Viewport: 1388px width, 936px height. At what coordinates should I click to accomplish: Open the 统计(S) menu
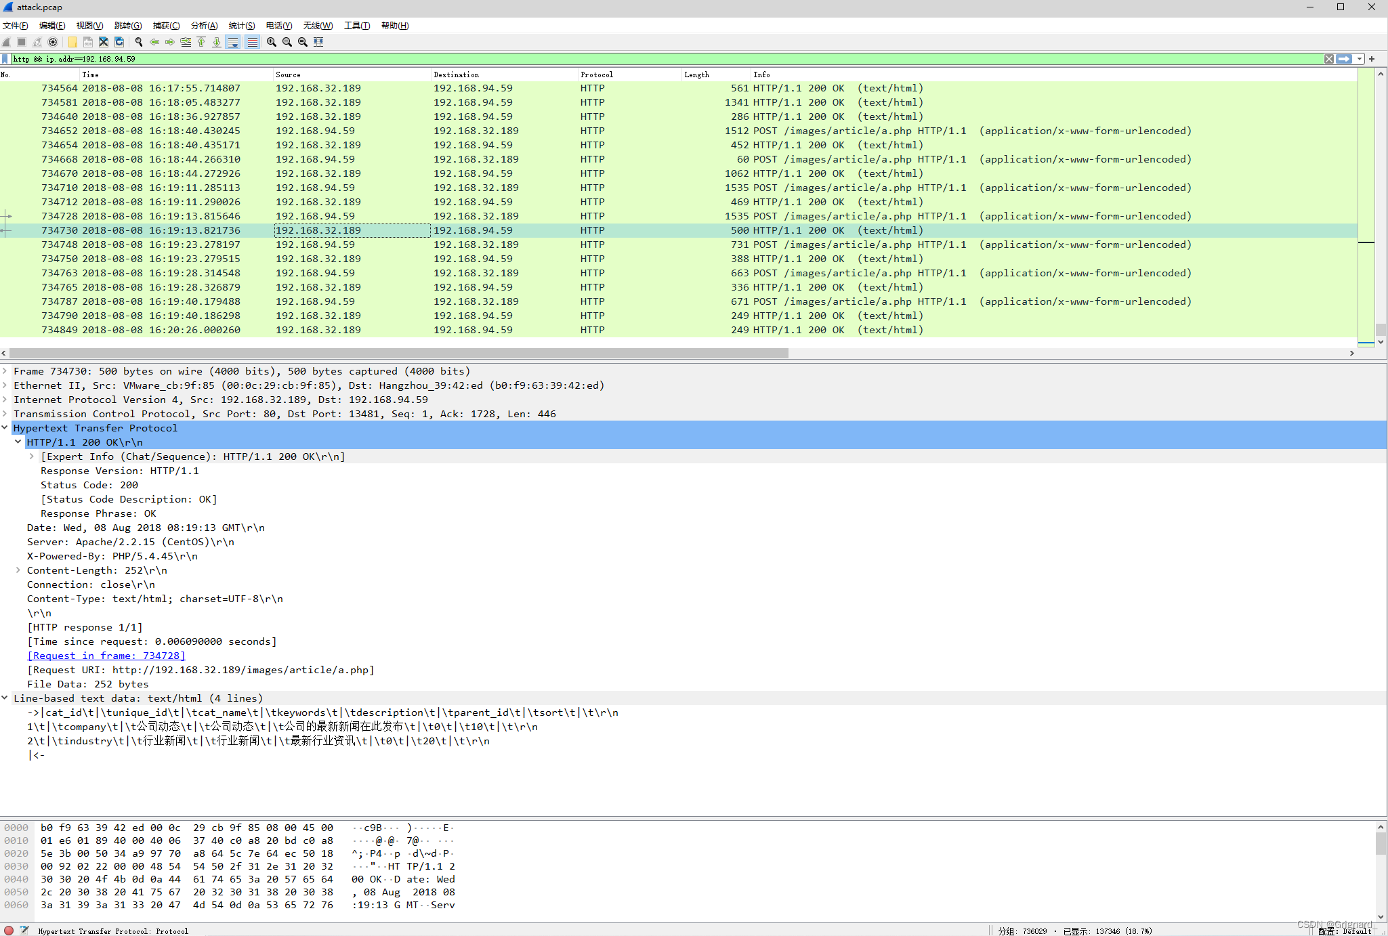242,26
